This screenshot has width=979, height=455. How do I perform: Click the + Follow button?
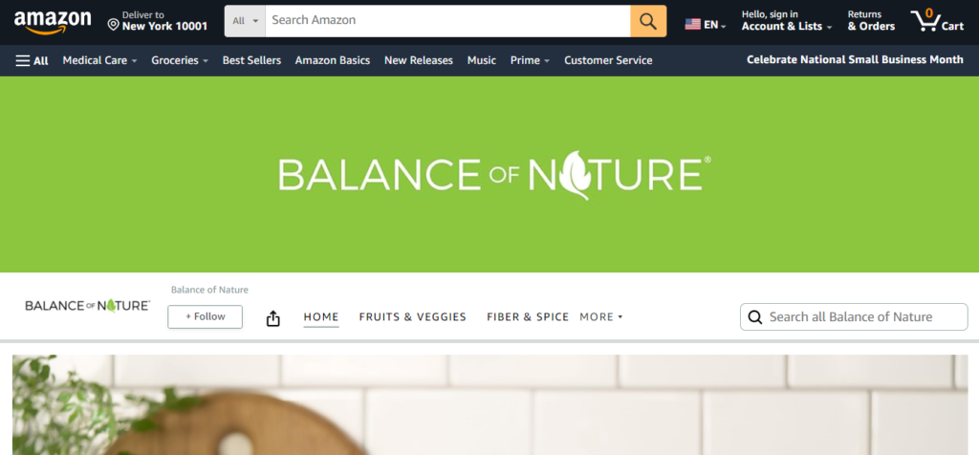[x=205, y=316]
